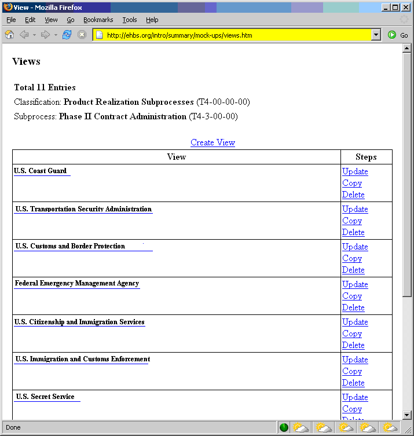This screenshot has height=436, width=414.
Task: Open the Back history dropdown arrow
Action: [x=34, y=35]
